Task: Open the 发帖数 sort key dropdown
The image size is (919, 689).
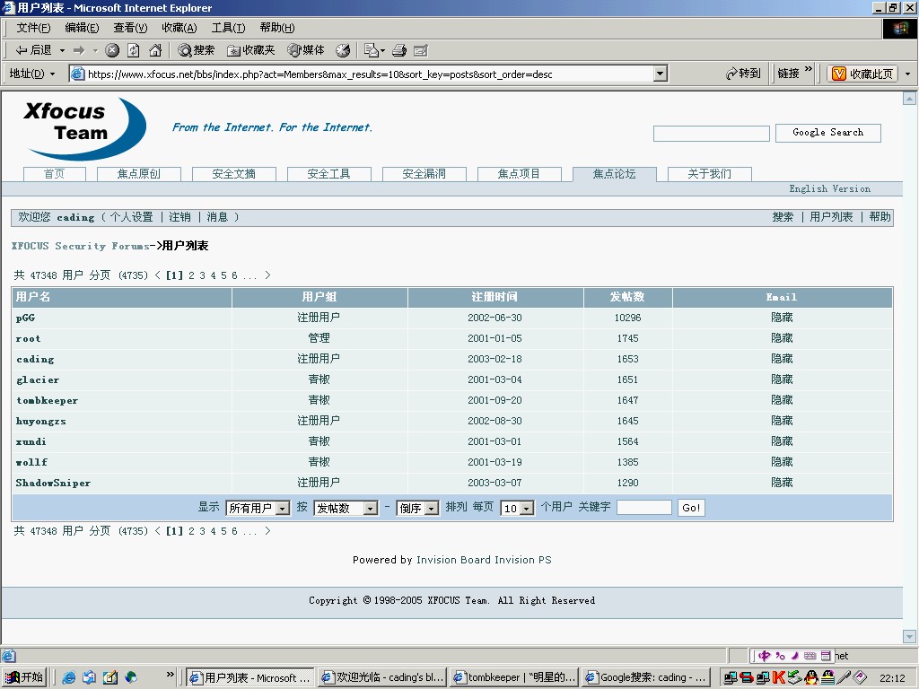Action: coord(346,508)
